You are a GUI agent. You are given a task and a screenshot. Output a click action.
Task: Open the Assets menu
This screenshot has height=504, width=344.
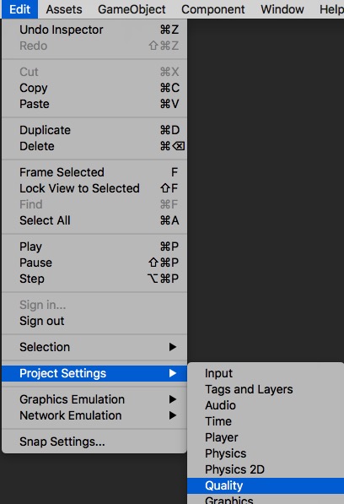click(64, 9)
